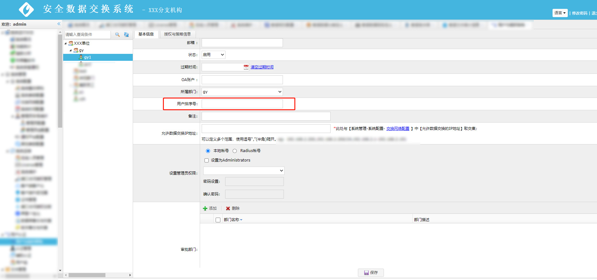
Task: Click the refresh icon beside search
Action: 126,35
